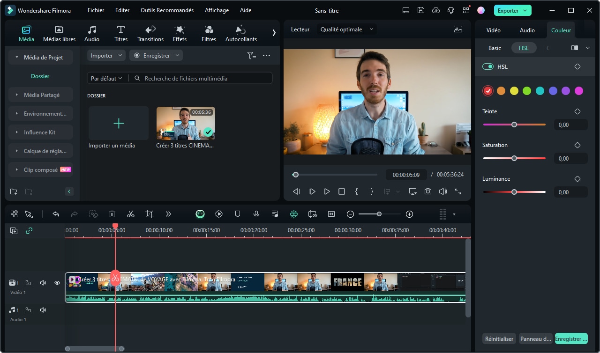600x353 pixels.
Task: Mute the Audio 1 track speaker
Action: 43,310
